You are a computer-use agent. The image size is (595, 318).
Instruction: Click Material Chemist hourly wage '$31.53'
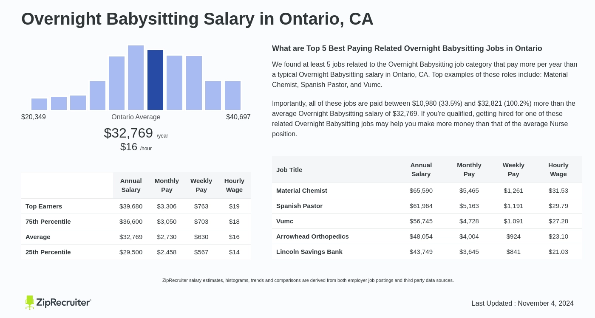tap(558, 190)
